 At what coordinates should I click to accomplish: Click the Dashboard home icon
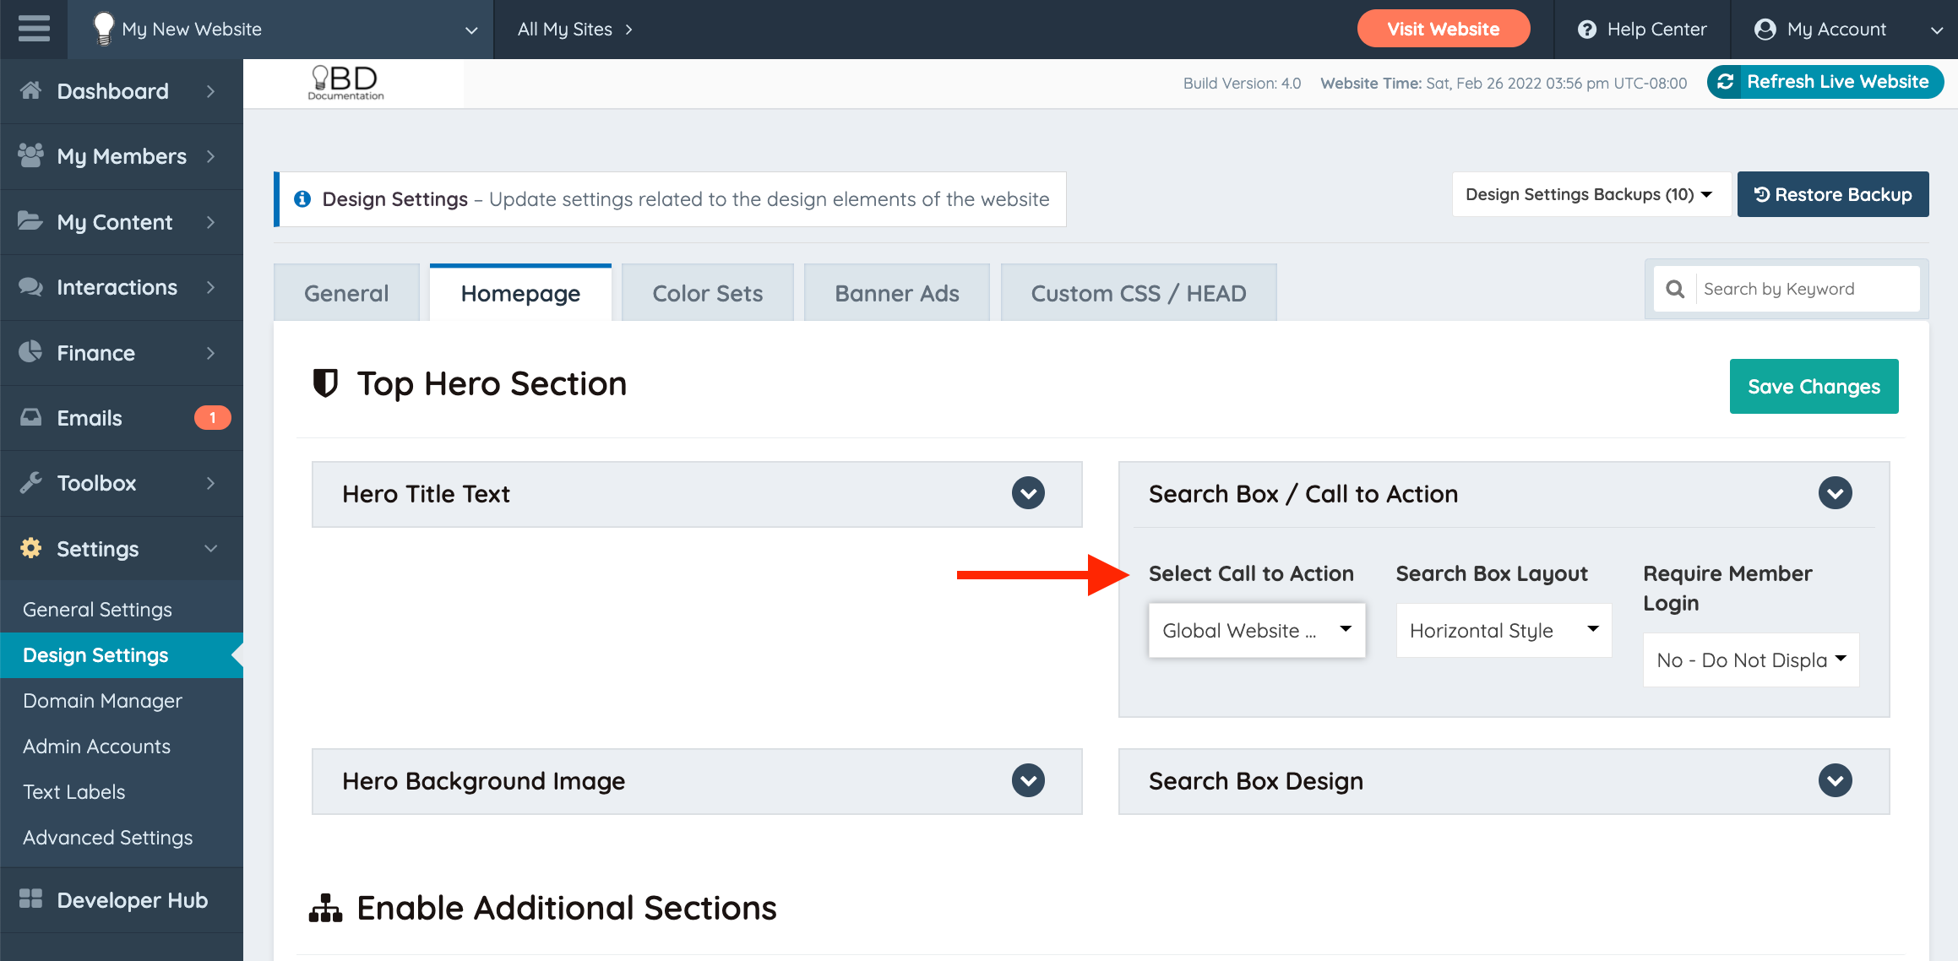[30, 90]
